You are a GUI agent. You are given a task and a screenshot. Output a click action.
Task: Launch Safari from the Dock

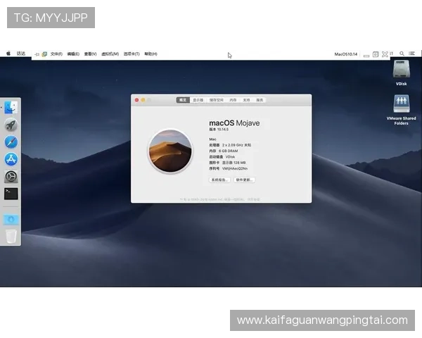click(11, 142)
